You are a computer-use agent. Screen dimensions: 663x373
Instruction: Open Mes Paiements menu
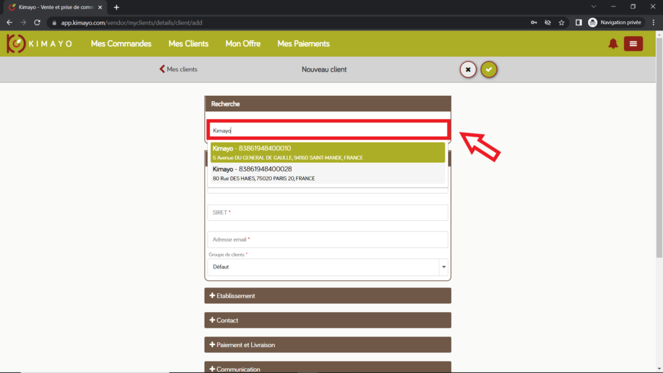303,43
